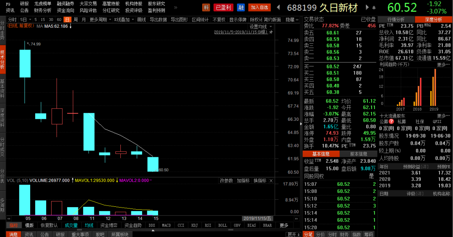
Task: Click 导出图形 export chart button
Action: coord(179,20)
